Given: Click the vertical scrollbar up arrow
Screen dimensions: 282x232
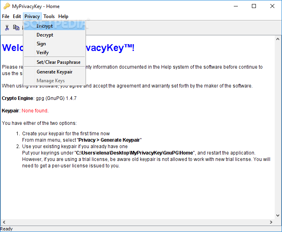Looking at the screenshot, I should click(x=278, y=39).
